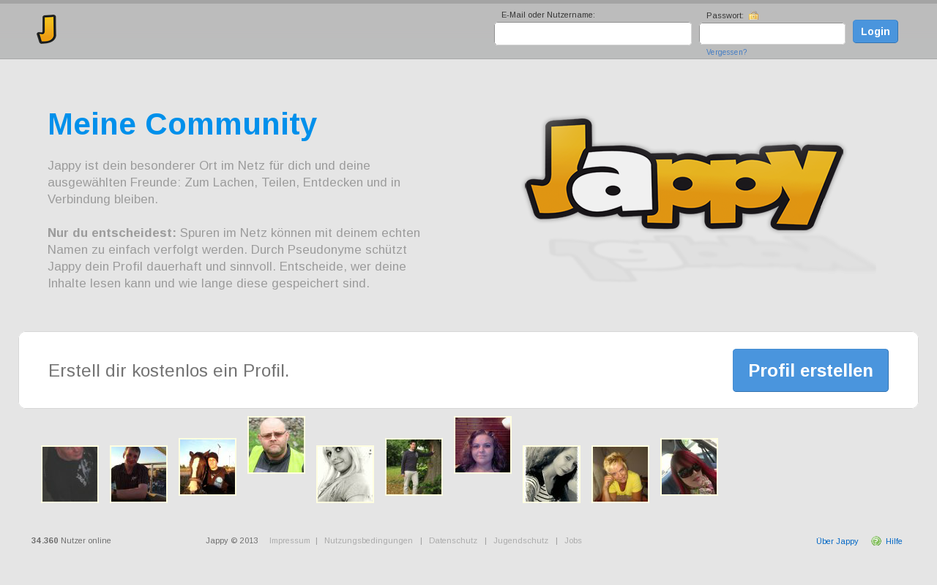The height and width of the screenshot is (585, 937).
Task: Open purple-tinted woman profile photo
Action: [x=482, y=445]
